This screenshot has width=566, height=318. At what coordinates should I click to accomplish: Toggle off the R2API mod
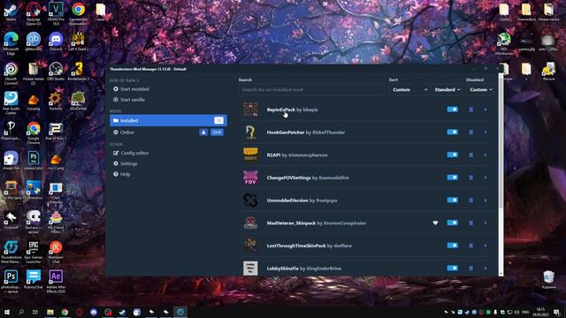coord(452,155)
